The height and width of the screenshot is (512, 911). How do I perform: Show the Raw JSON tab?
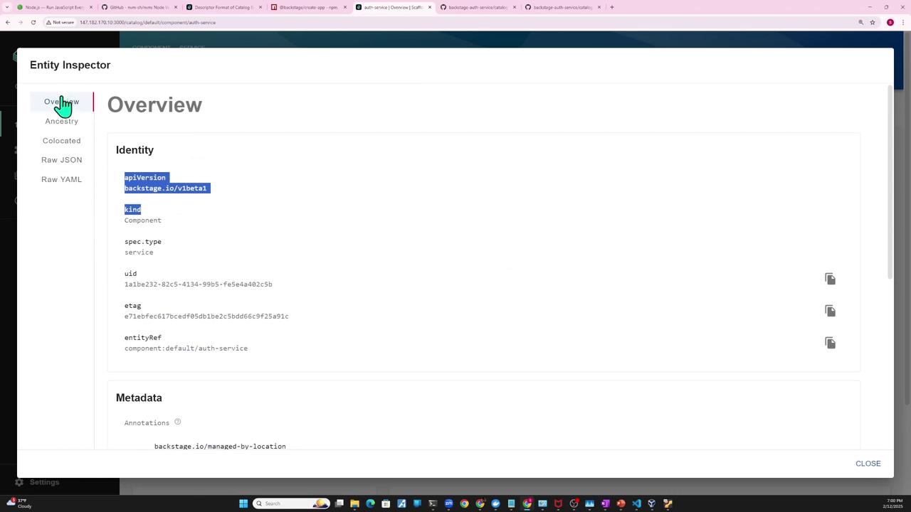point(62,160)
